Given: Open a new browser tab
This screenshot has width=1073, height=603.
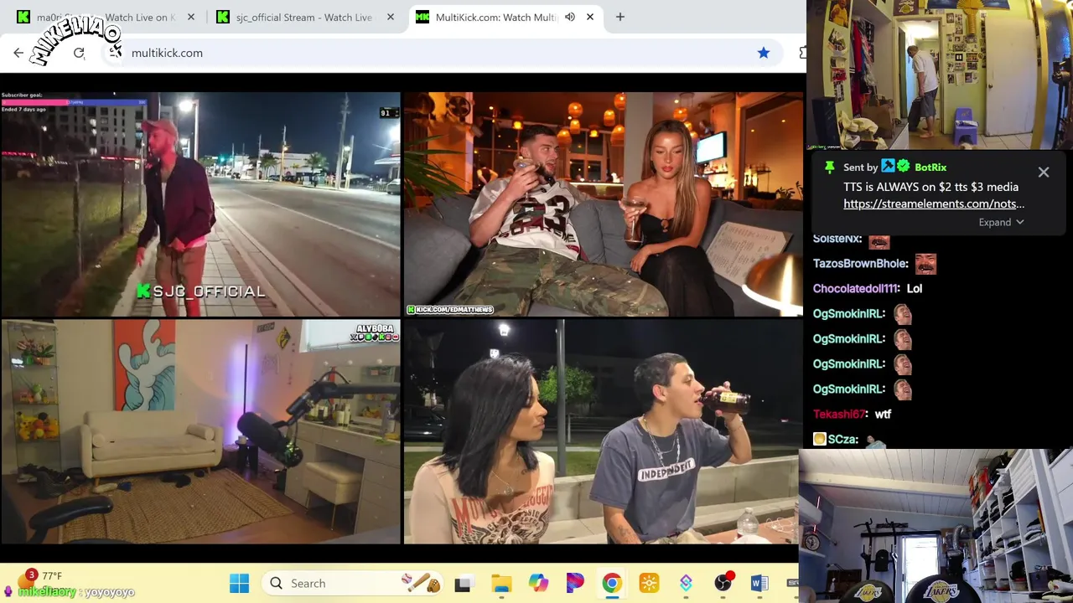Looking at the screenshot, I should 620,17.
